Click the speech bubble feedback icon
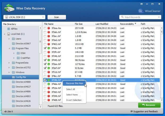The width and height of the screenshot is (165, 116). tap(131, 111)
